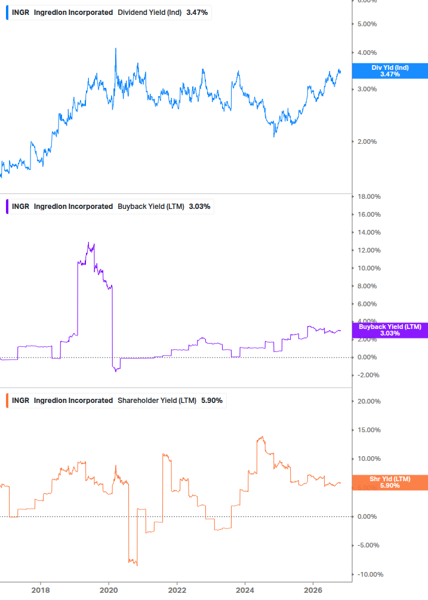Click the Buyback Yield (LTM) legend label
Screen dimensions: 428x600
tap(150, 207)
